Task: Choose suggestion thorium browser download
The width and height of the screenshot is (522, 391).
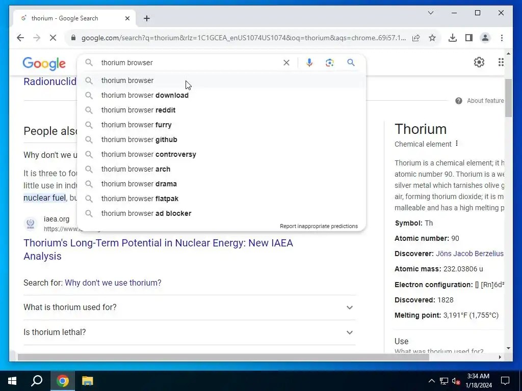Action: click(x=221, y=95)
